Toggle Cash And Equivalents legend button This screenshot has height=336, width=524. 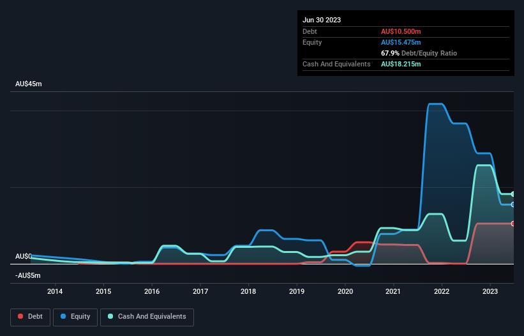point(147,317)
